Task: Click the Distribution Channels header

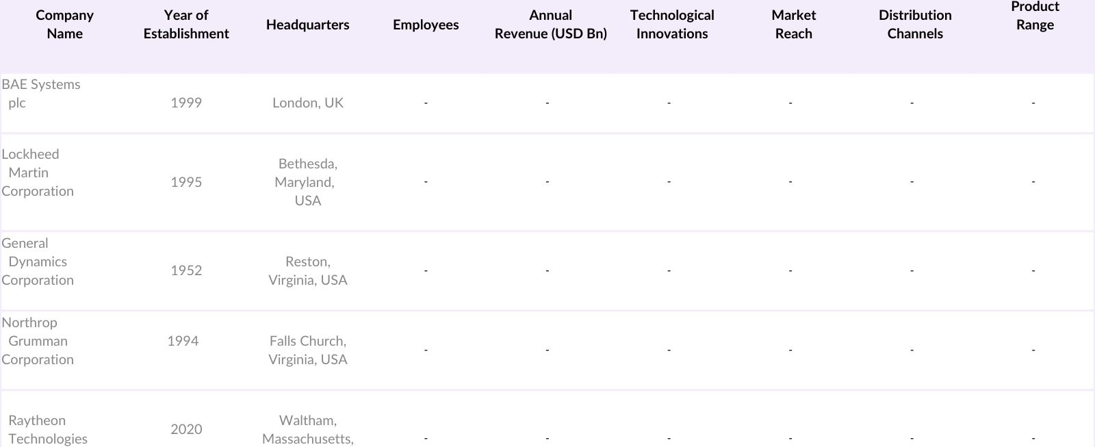Action: coord(914,25)
